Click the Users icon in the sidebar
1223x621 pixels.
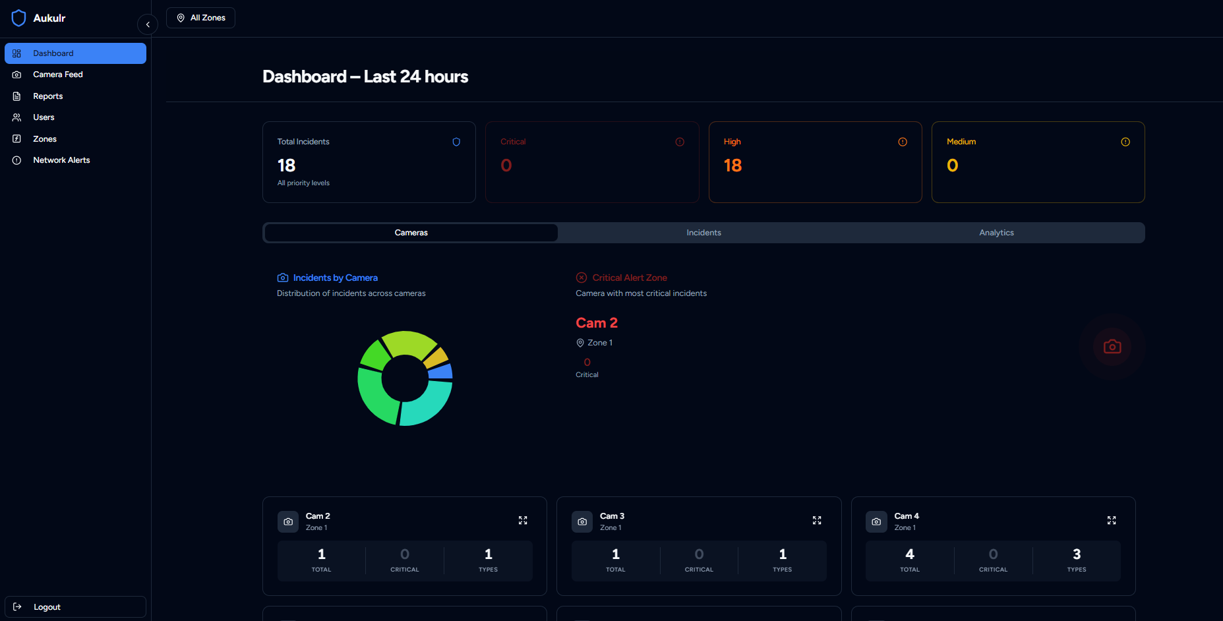pyautogui.click(x=17, y=117)
